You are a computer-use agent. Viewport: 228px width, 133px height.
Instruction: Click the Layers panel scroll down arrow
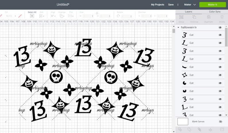226,115
